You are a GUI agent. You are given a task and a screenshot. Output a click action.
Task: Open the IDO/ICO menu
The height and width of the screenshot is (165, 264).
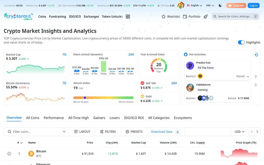click(75, 16)
